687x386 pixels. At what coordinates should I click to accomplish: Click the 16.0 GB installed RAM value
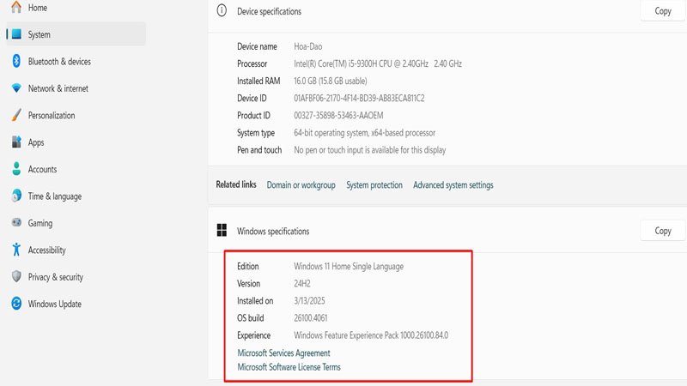tap(331, 81)
